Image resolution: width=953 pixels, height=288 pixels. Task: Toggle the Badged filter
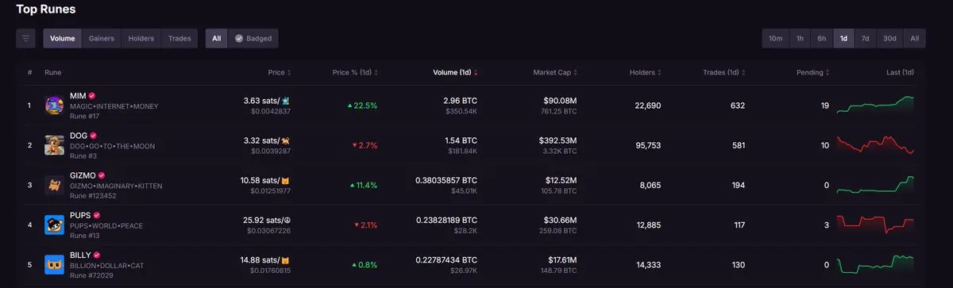coord(253,38)
